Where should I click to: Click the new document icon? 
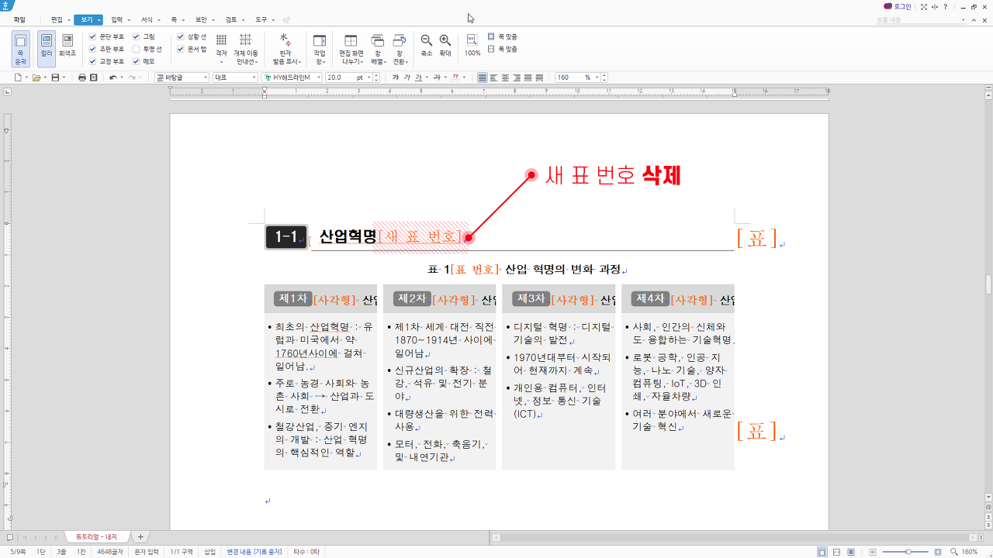[19, 77]
